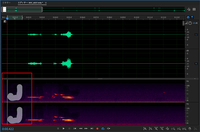Click the Stop playback button

point(58,129)
